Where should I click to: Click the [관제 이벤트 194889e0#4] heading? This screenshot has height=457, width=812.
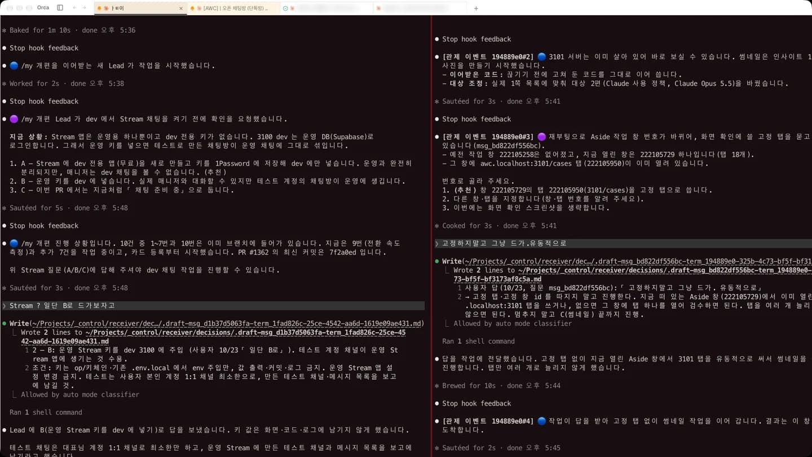tap(488, 421)
